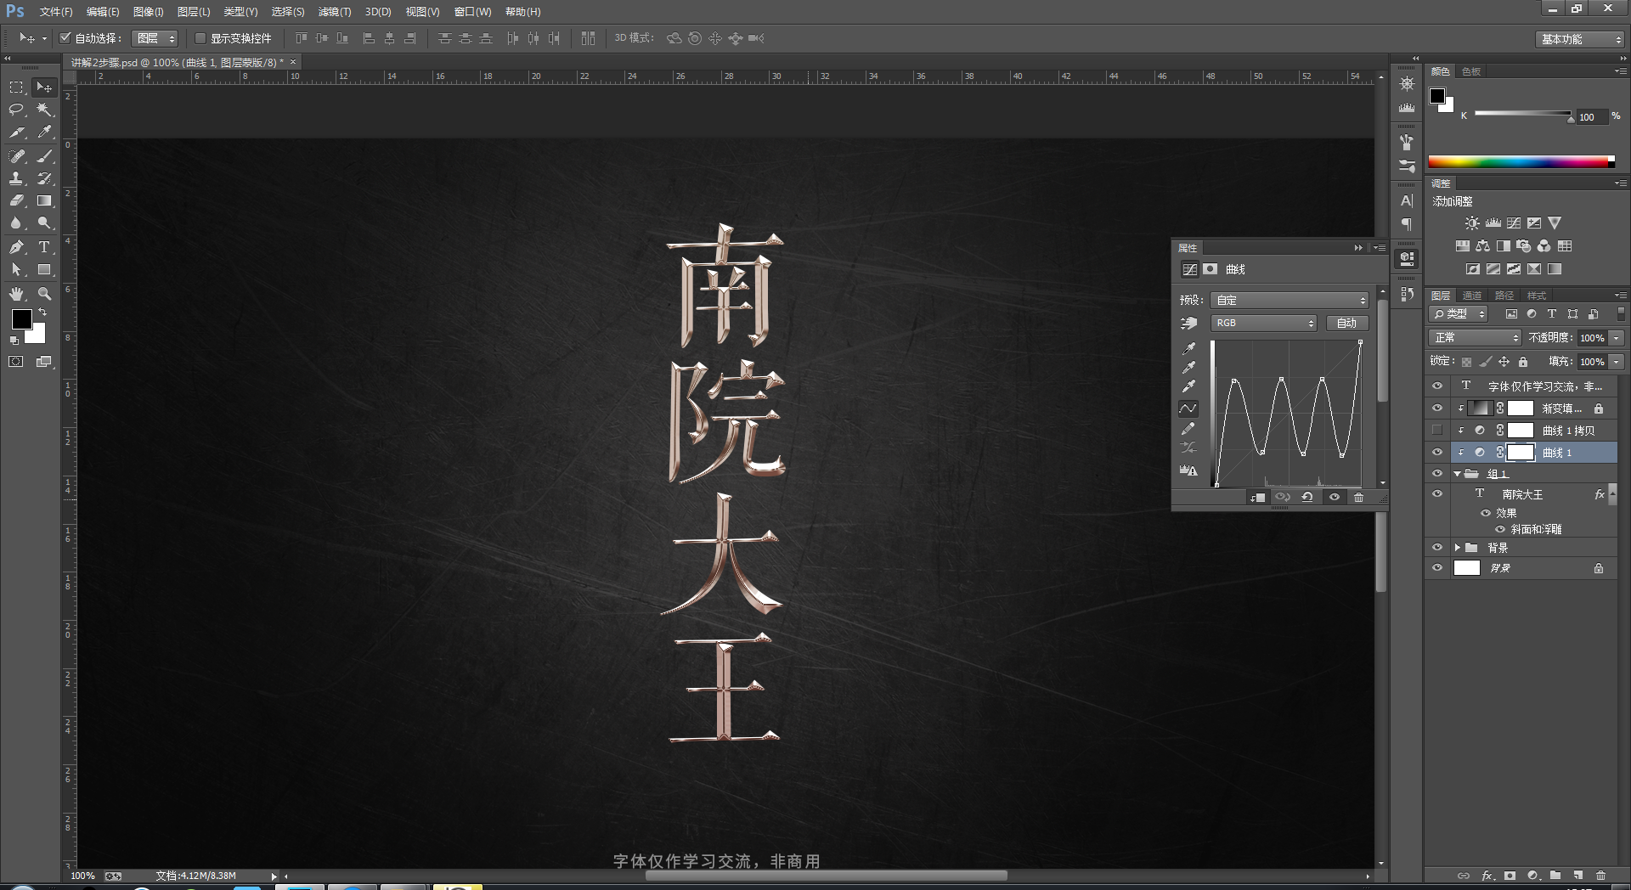Screen dimensions: 1631x890
Task: Select the Spot Healing Brush tool
Action: 16,155
